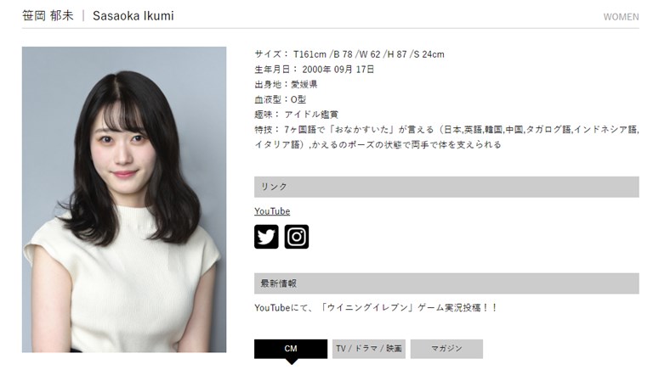Click the 血液型 O型 line
The image size is (653, 370).
tap(281, 99)
